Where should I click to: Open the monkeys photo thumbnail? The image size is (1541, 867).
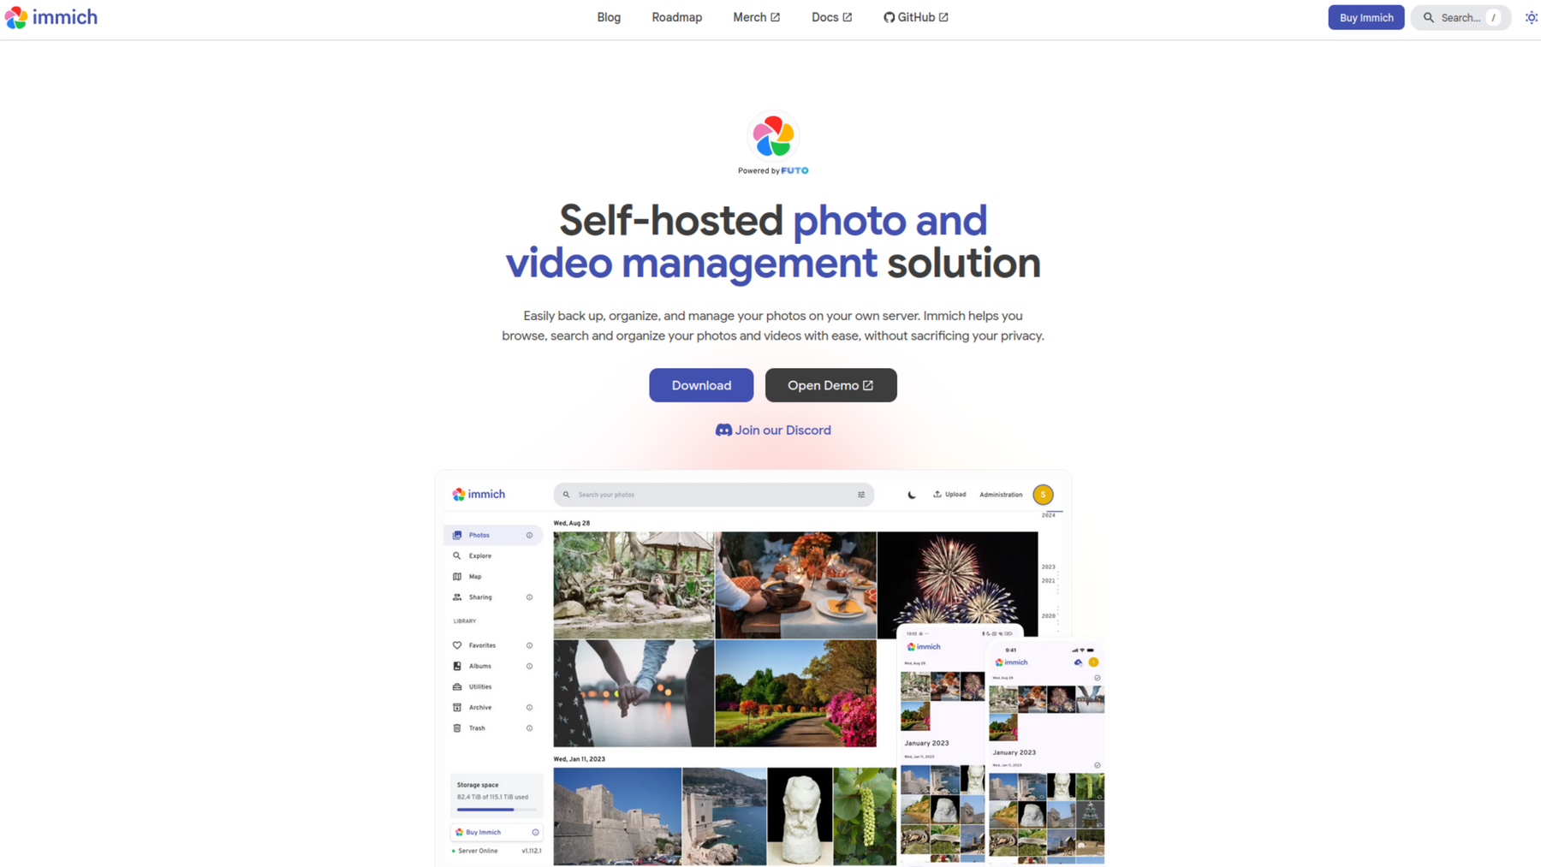(634, 585)
